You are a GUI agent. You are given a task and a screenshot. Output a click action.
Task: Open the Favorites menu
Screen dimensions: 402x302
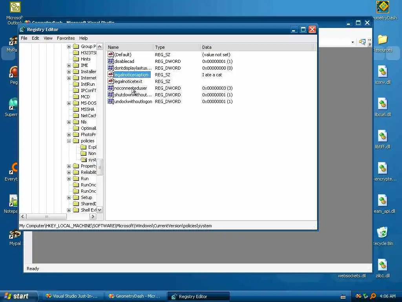click(66, 38)
